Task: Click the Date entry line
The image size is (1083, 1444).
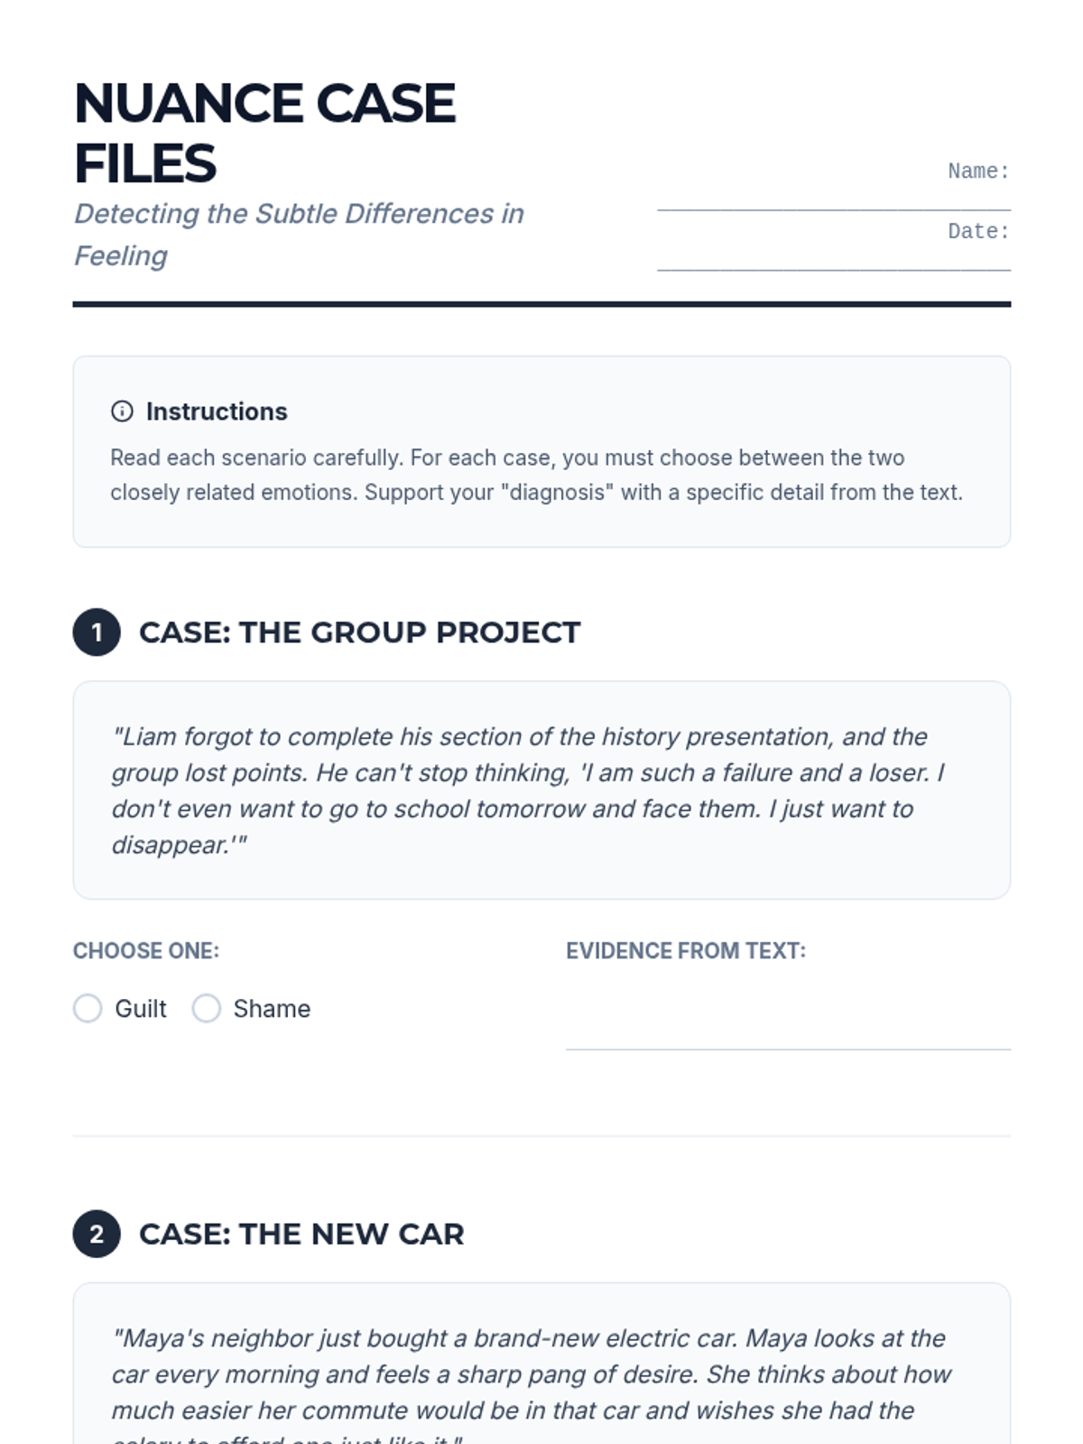Action: click(x=833, y=261)
